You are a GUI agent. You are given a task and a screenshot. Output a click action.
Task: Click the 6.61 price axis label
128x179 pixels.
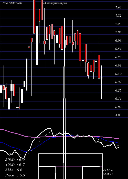click(x=118, y=65)
